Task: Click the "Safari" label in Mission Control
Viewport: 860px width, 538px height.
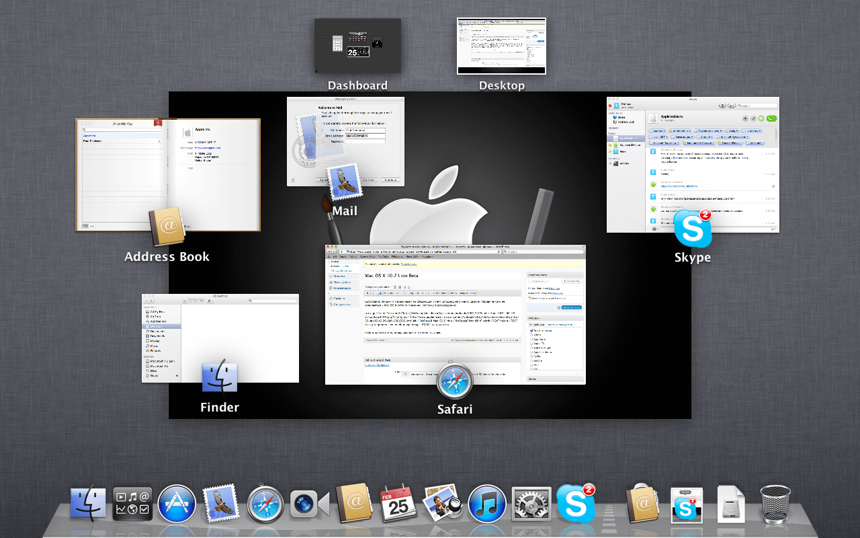Action: [x=455, y=409]
